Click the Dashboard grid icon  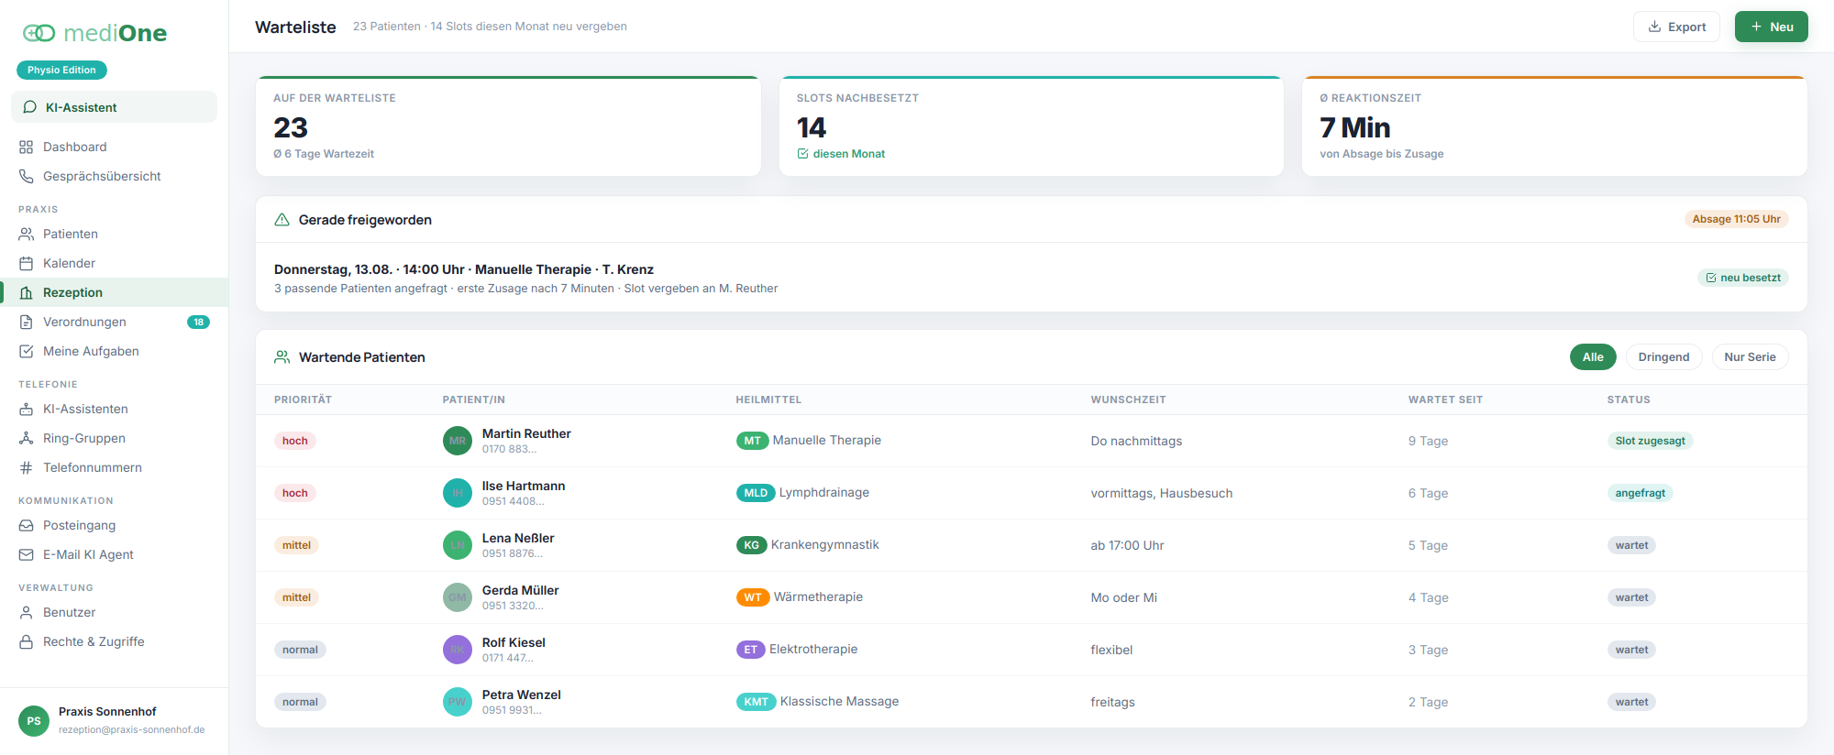click(27, 147)
